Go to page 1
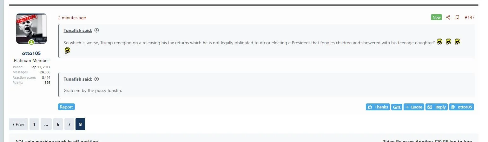Image resolution: width=488 pixels, height=142 pixels. 34,124
